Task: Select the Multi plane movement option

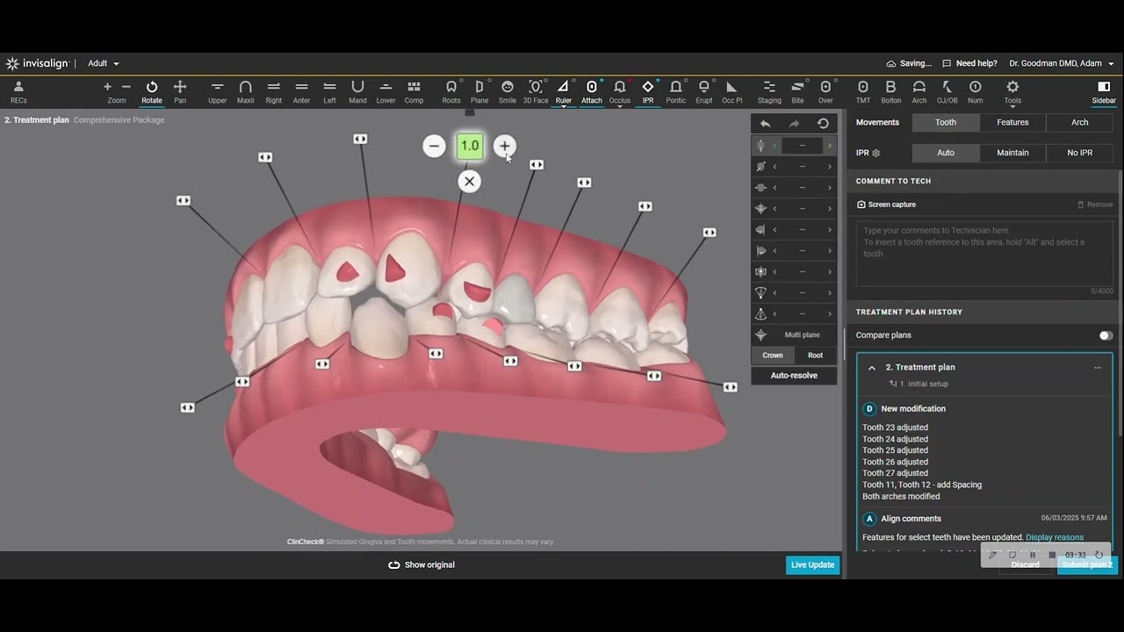Action: tap(794, 334)
